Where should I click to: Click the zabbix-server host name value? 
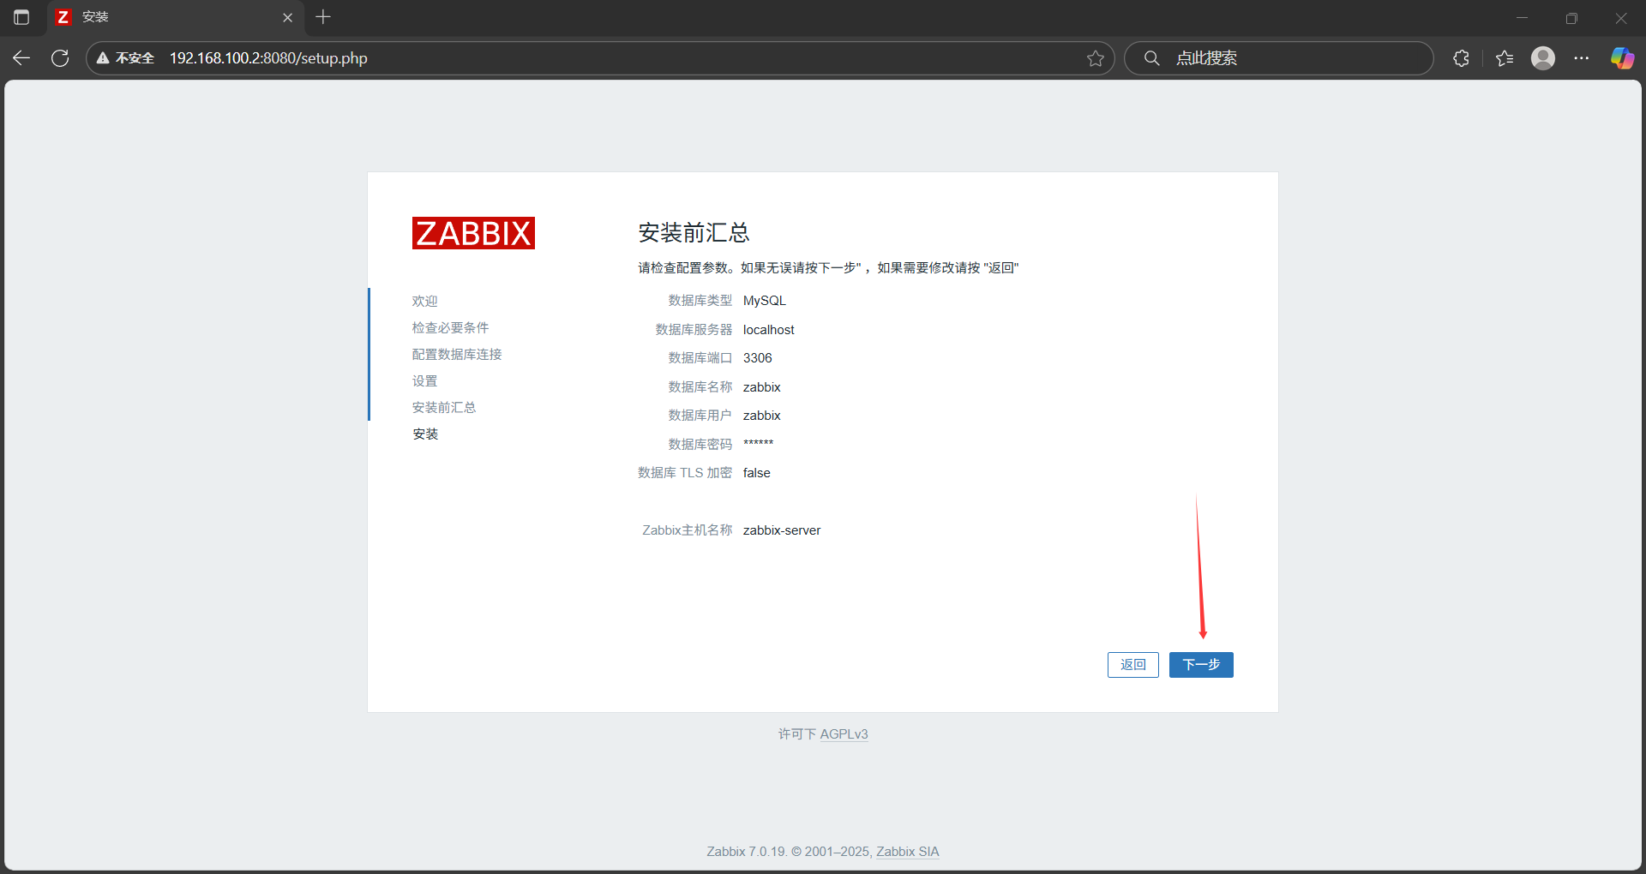click(x=782, y=530)
